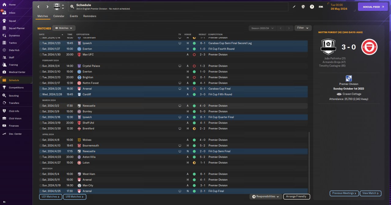Click the pencil edit icon

point(294,7)
